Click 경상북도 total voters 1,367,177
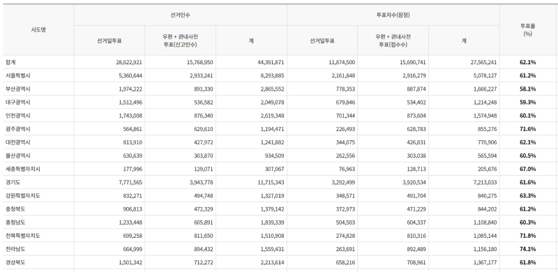558x272 pixels. click(x=485, y=262)
